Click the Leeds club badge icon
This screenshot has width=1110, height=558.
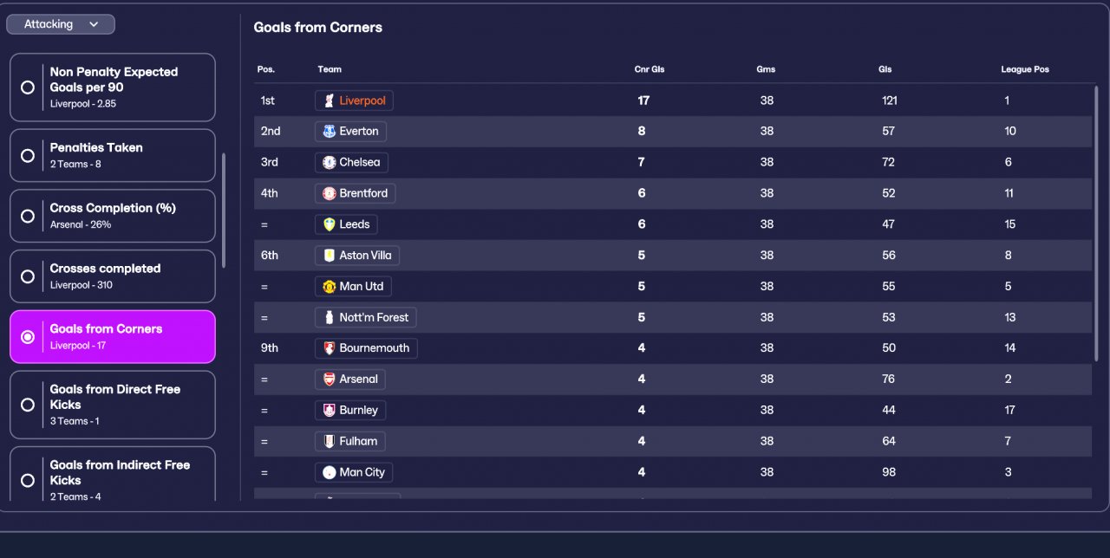pyautogui.click(x=329, y=224)
